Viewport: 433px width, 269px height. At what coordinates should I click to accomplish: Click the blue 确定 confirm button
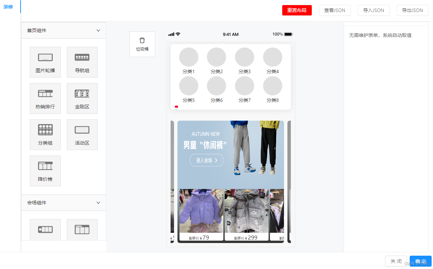click(x=421, y=261)
